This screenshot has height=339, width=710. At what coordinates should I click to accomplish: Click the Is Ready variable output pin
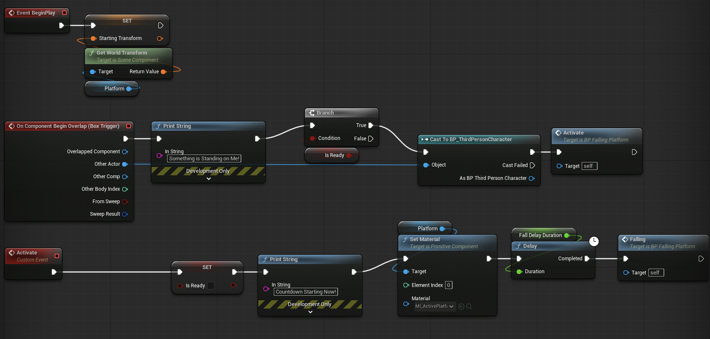click(349, 155)
